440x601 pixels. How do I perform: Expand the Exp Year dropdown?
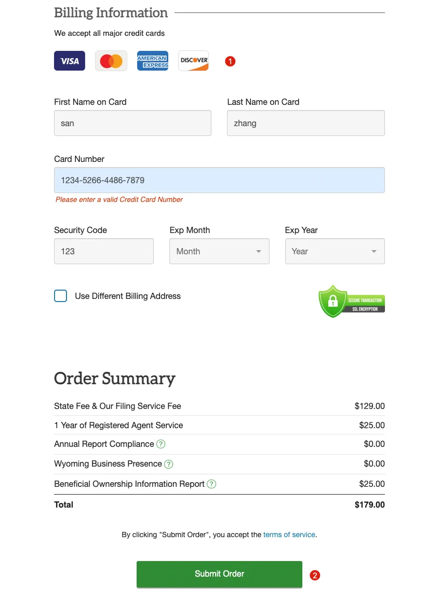click(335, 251)
